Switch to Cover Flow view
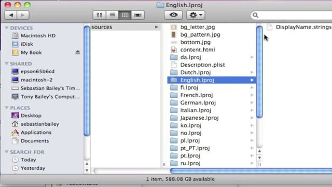The image size is (332, 187). 138,15
